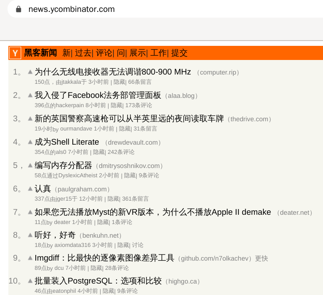Open the 新 menu item in header

pyautogui.click(x=66, y=53)
